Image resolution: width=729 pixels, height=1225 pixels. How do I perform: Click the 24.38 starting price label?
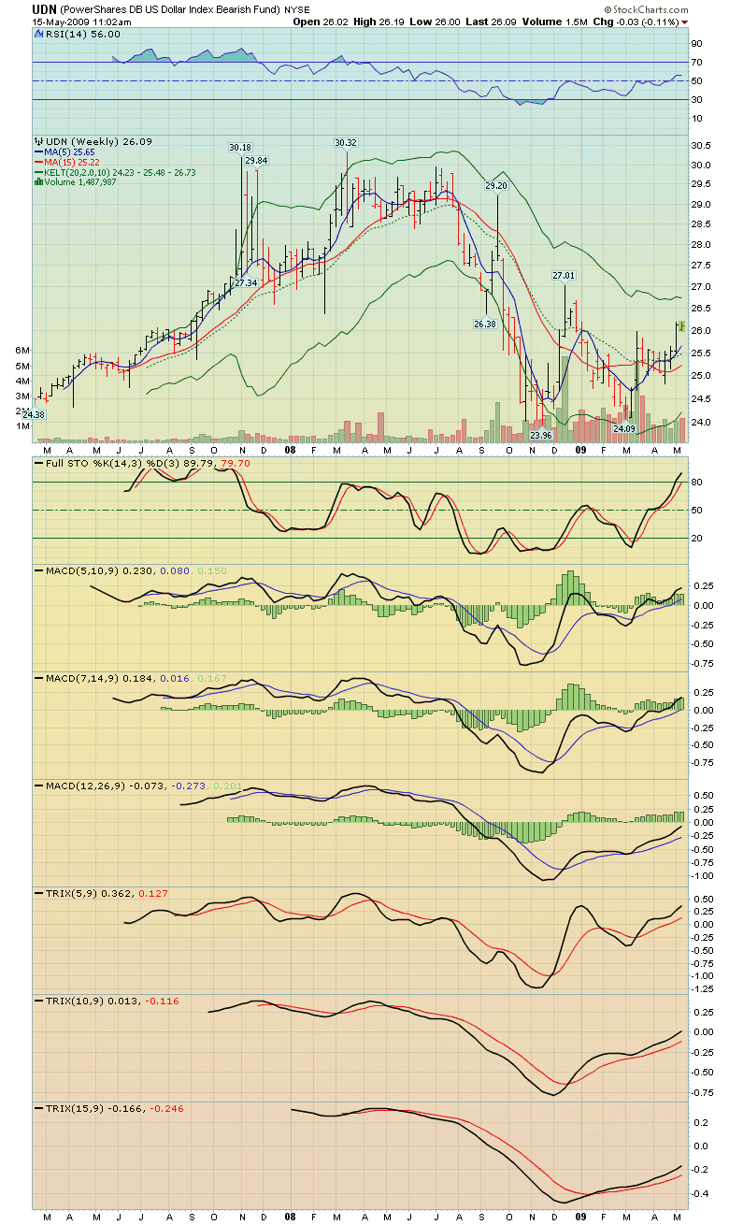pyautogui.click(x=34, y=414)
